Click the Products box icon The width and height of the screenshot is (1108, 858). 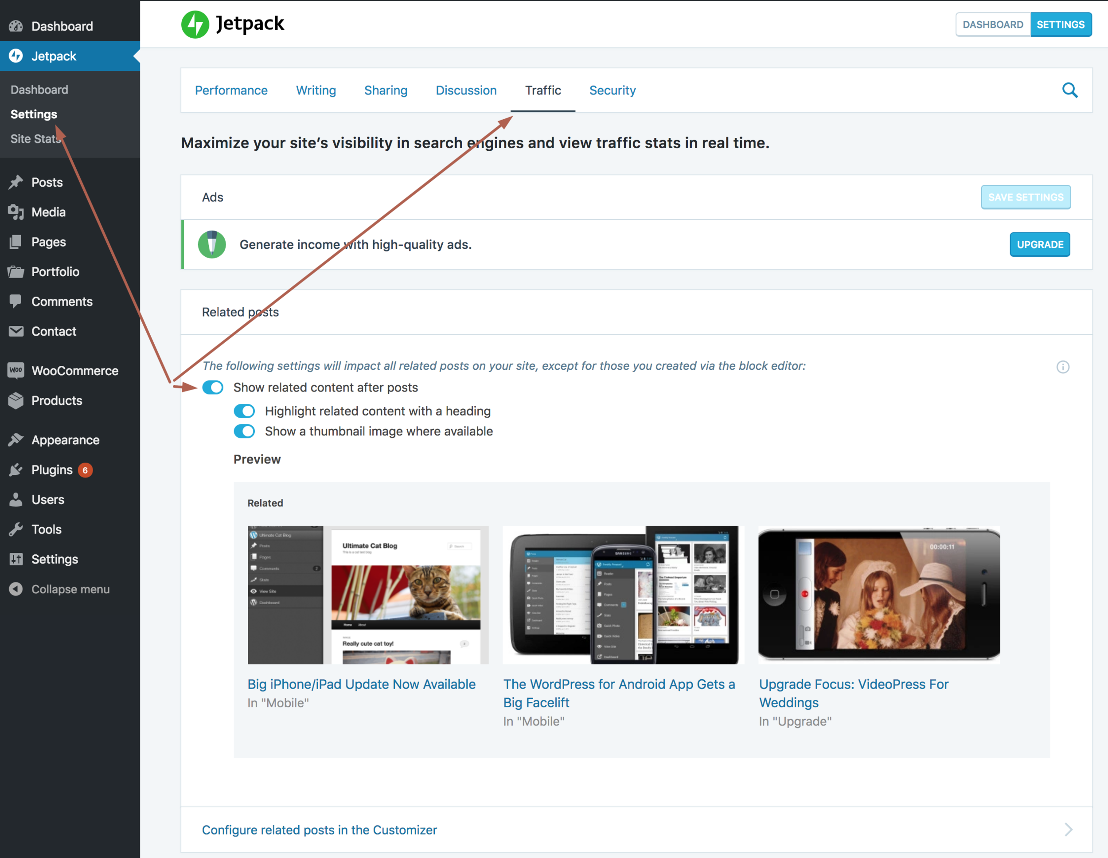tap(16, 400)
